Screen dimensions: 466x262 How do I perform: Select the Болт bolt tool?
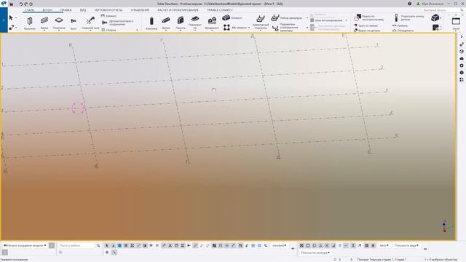point(74,23)
